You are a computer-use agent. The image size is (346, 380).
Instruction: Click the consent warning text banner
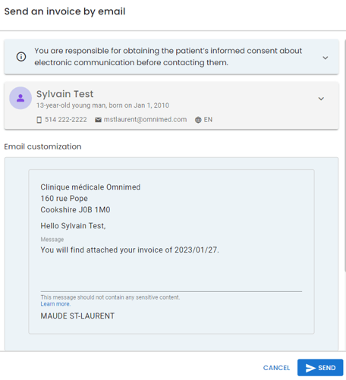(x=168, y=57)
